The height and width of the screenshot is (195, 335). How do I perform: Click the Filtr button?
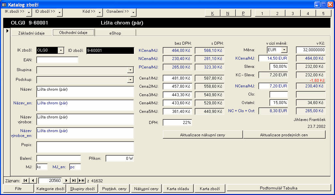pyautogui.click(x=19, y=188)
